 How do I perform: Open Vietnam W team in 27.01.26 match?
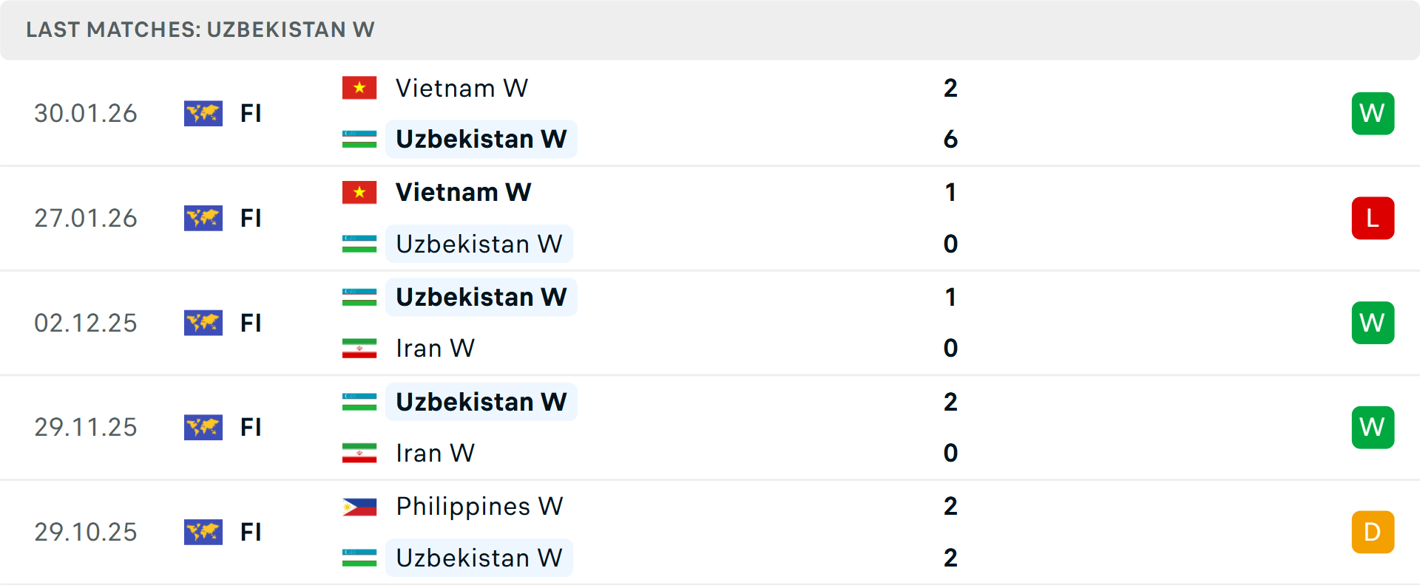[463, 192]
